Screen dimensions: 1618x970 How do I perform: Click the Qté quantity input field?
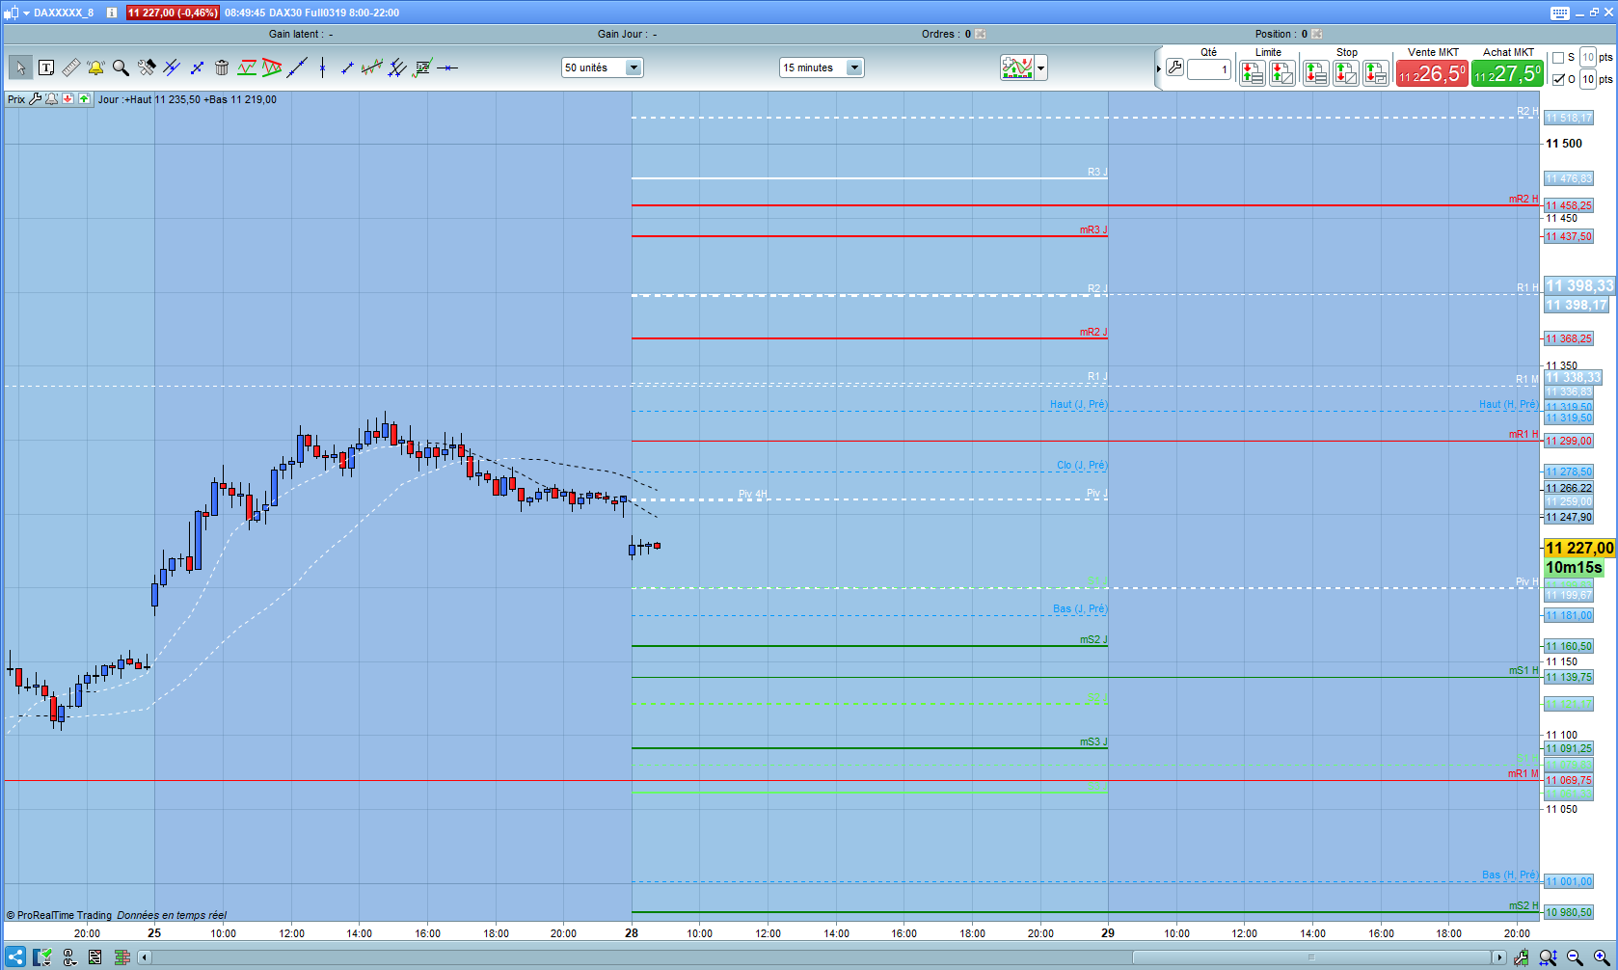click(1209, 69)
